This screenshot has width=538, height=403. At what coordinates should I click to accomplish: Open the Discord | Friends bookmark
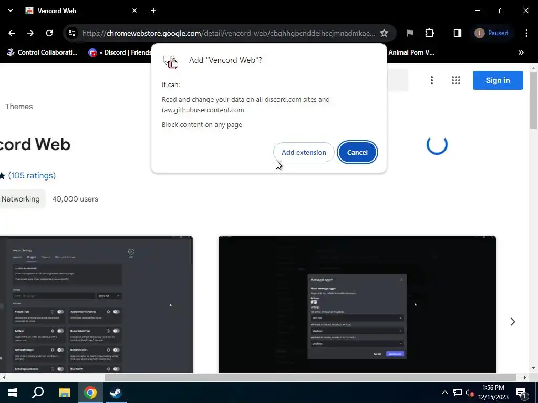click(x=119, y=52)
